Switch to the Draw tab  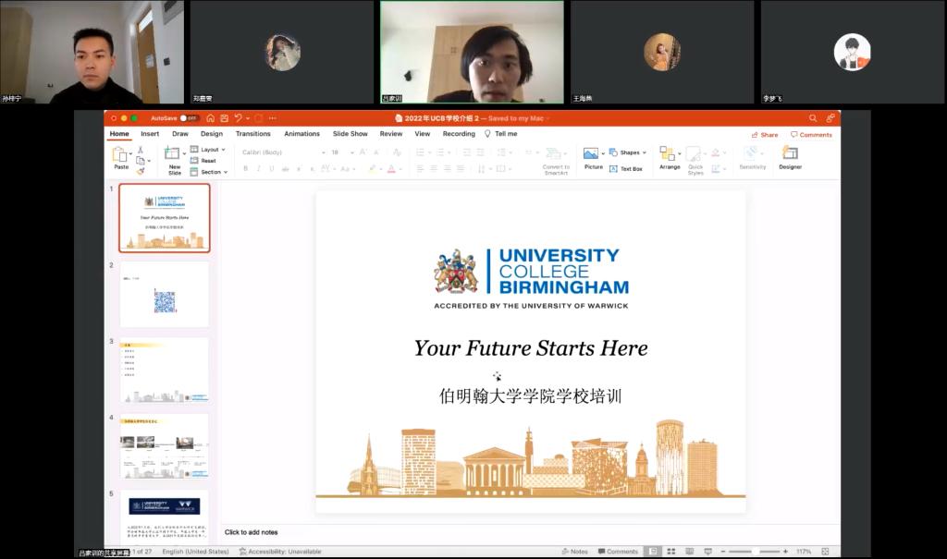[x=180, y=134]
